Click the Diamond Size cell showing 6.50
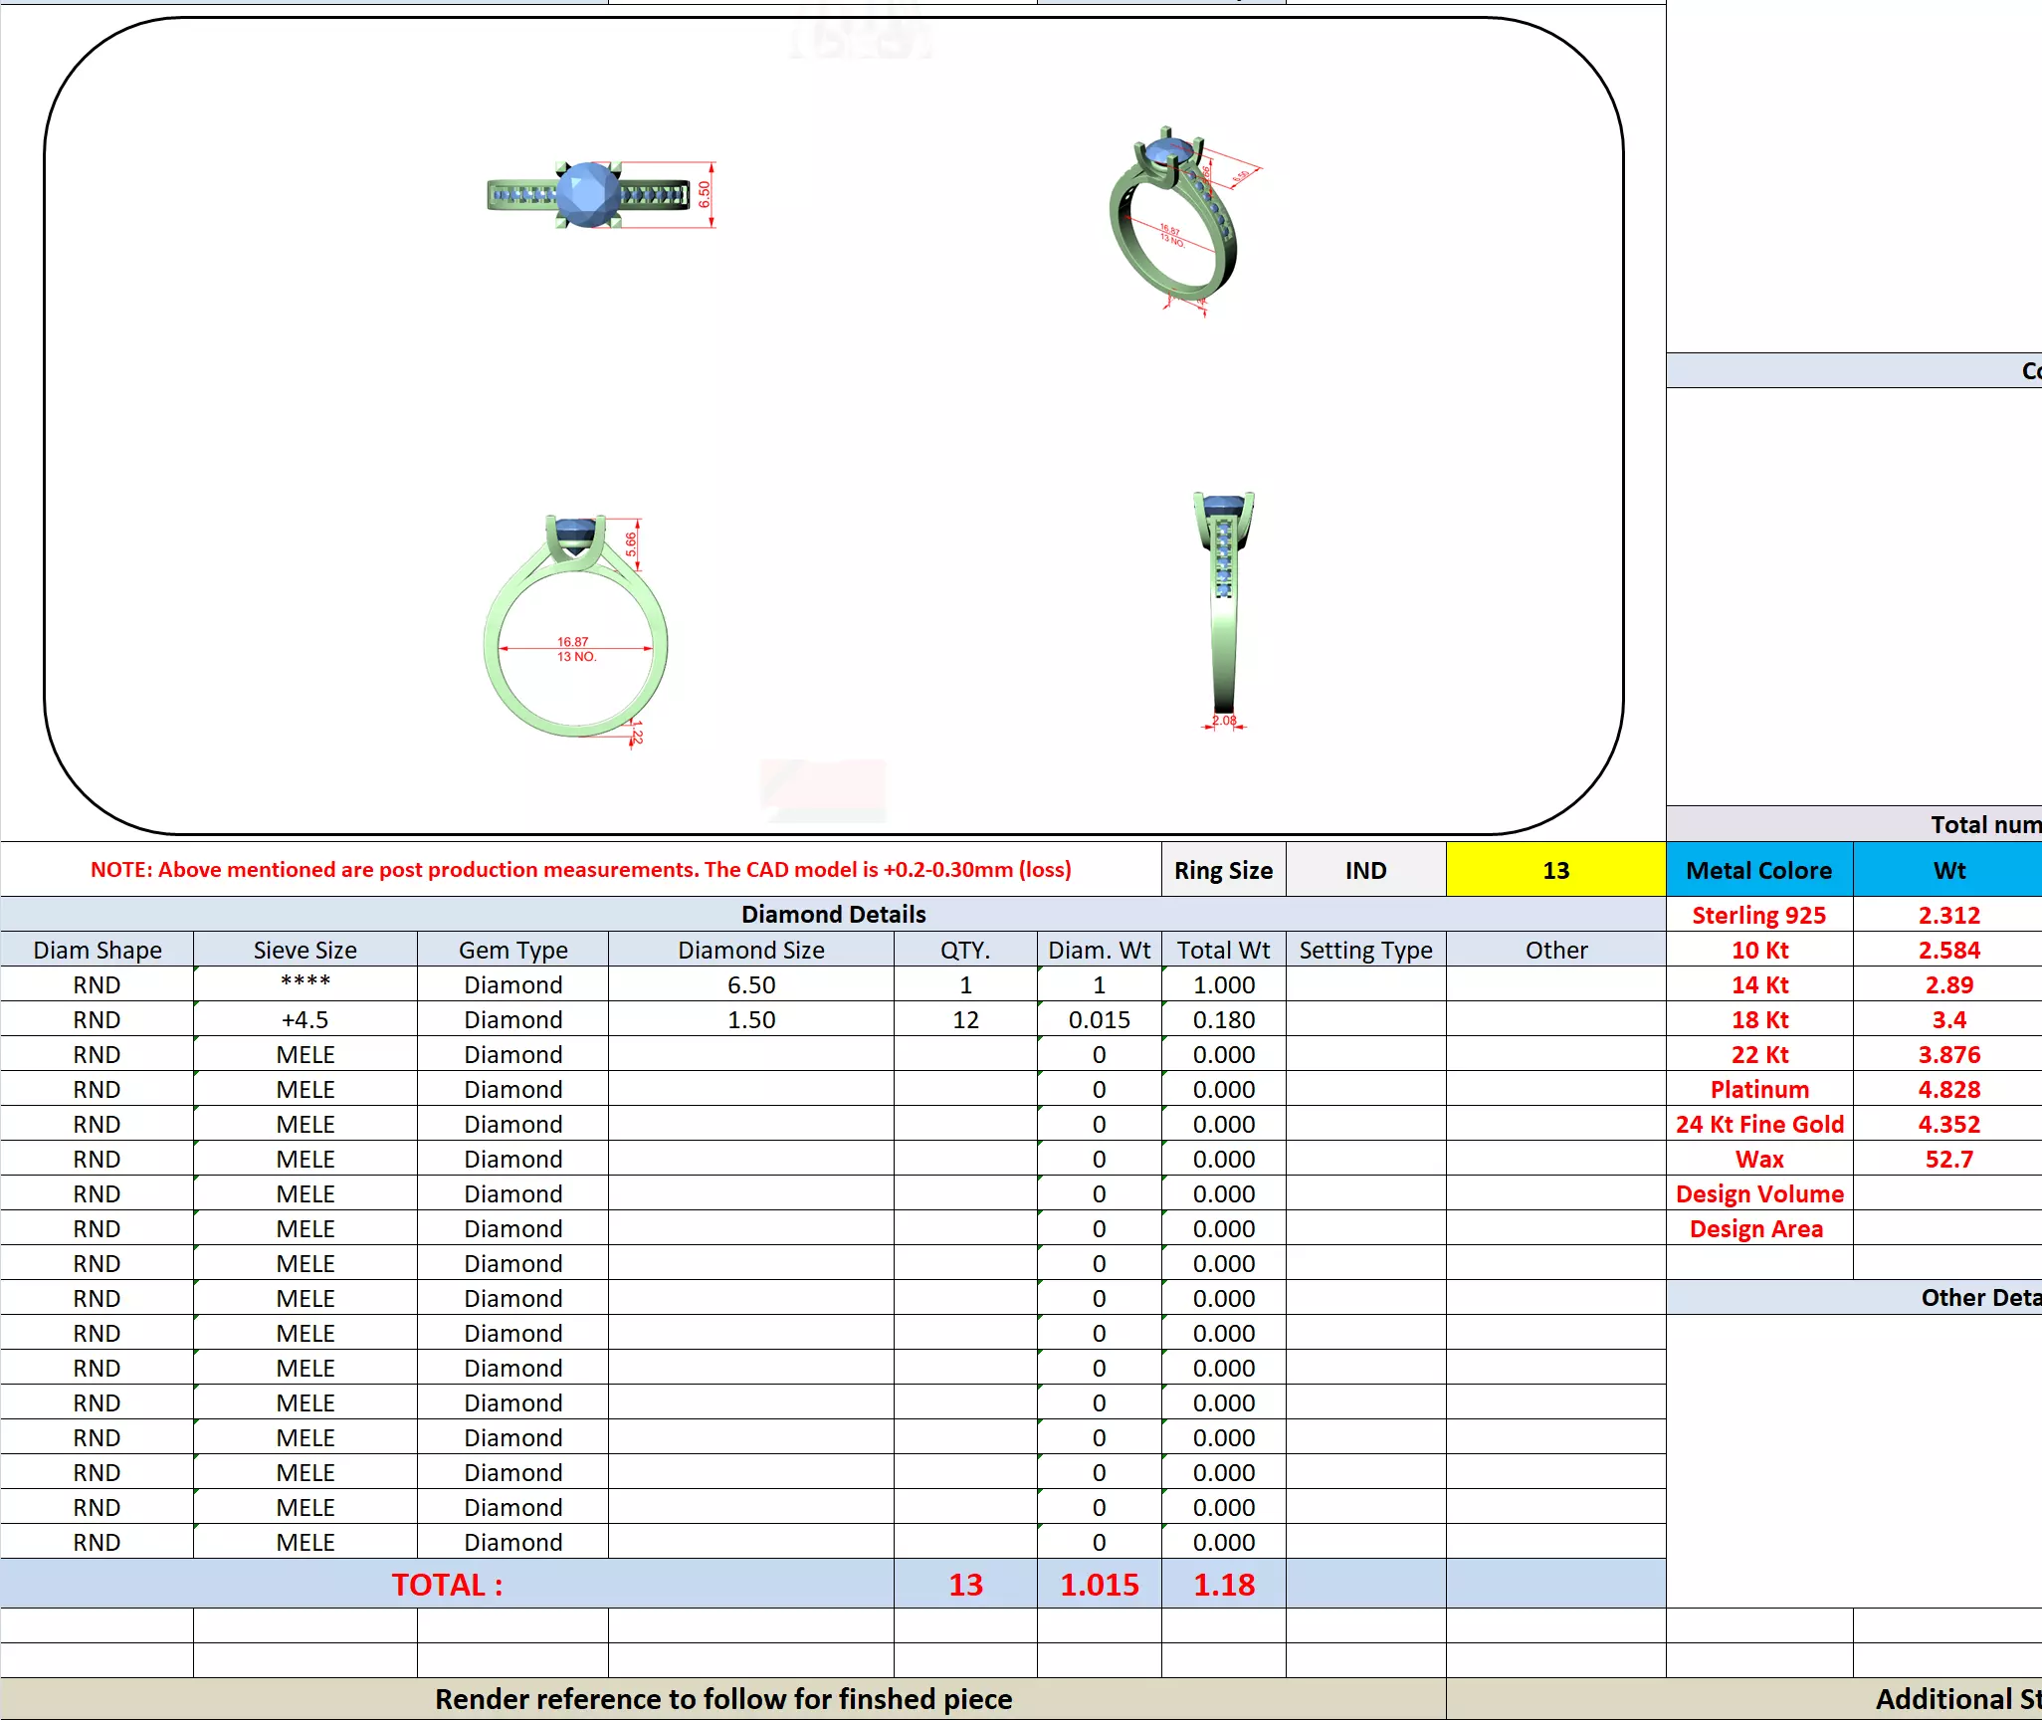The image size is (2042, 1720). pyautogui.click(x=750, y=984)
